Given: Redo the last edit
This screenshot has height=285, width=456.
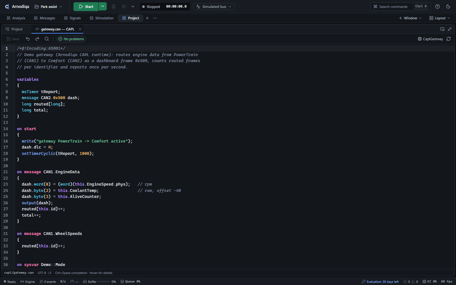Looking at the screenshot, I should click(37, 39).
